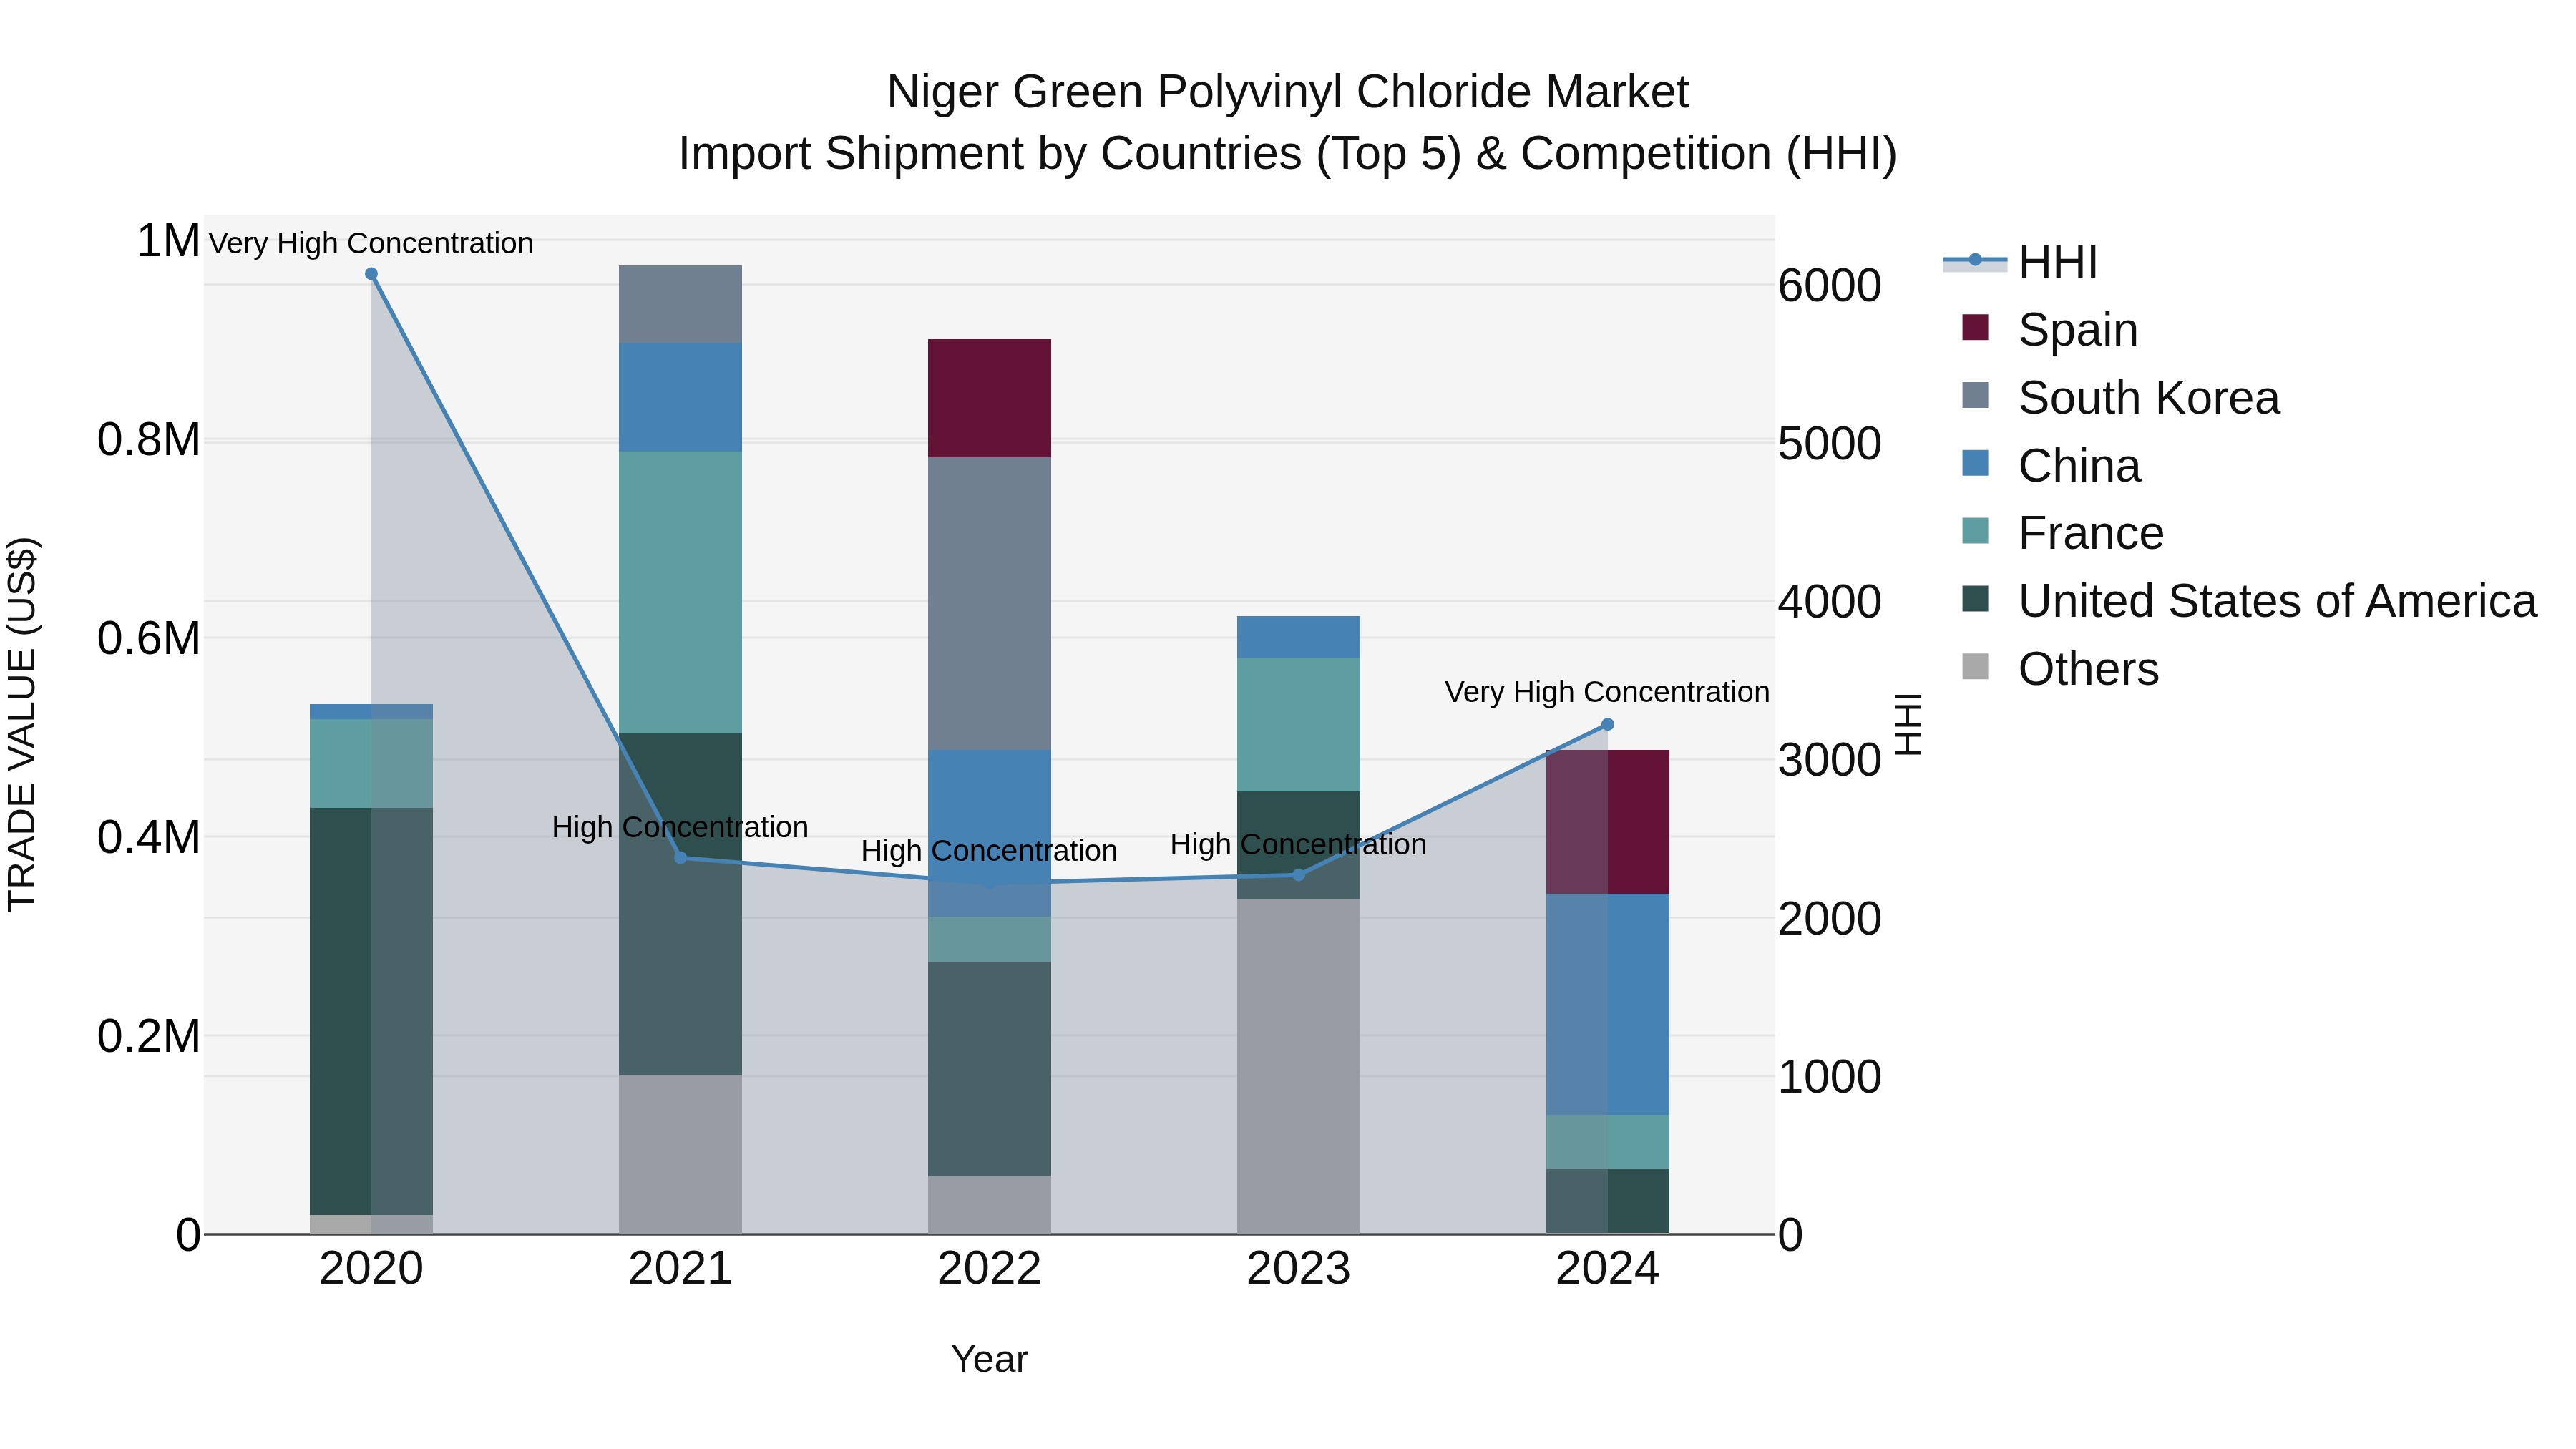Select the China segment in 2024 bar
Image resolution: width=2576 pixels, height=1449 pixels.
click(x=1607, y=1004)
